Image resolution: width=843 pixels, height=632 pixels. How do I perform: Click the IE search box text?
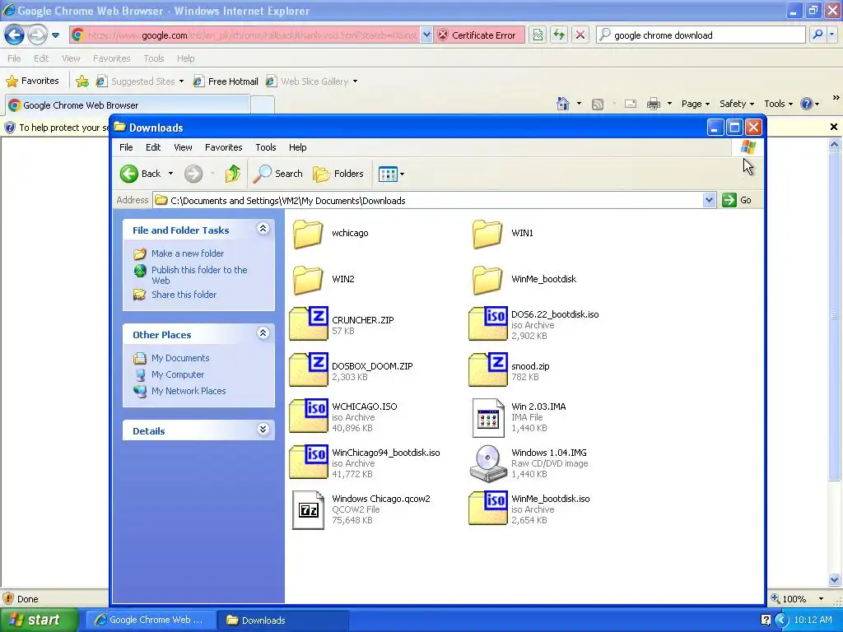(663, 35)
